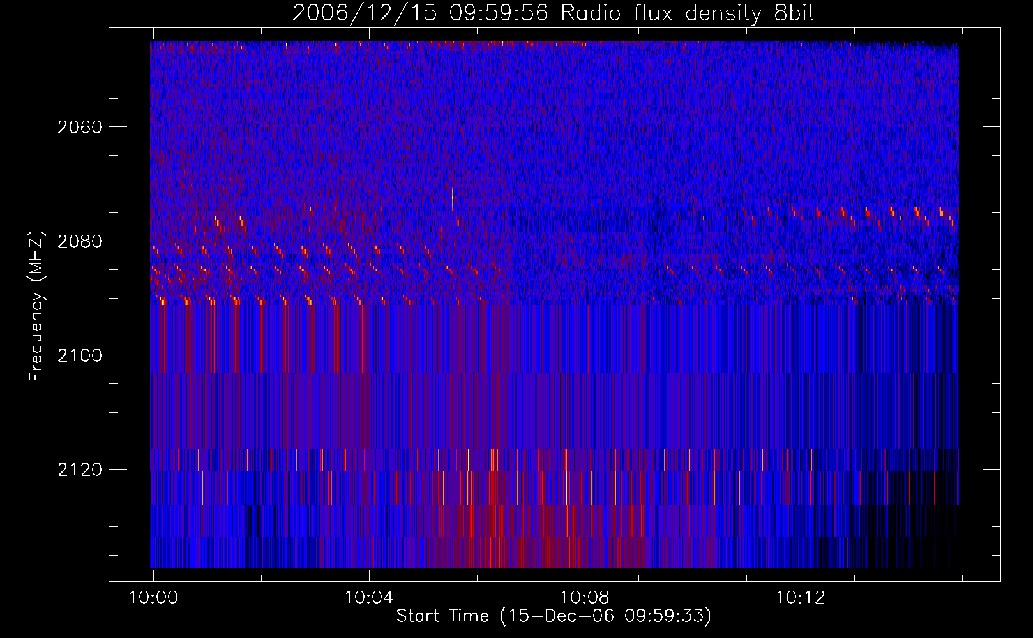
Task: Click the 10:04 time tick label
Action: click(x=369, y=598)
